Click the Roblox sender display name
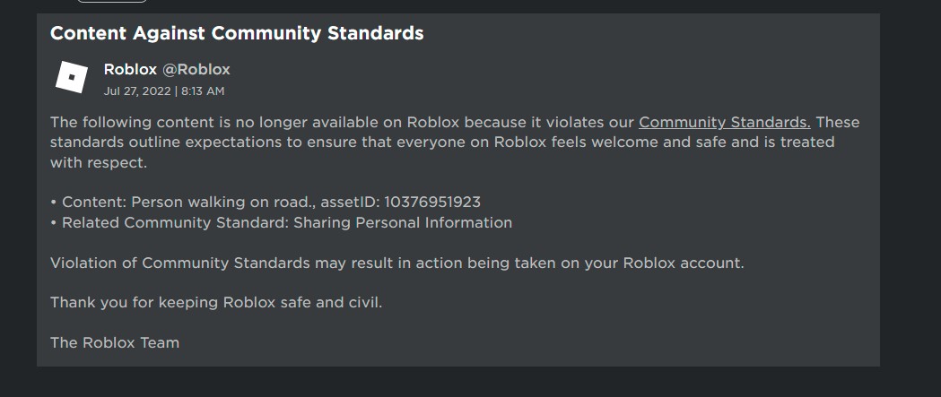The image size is (941, 397). pos(130,69)
